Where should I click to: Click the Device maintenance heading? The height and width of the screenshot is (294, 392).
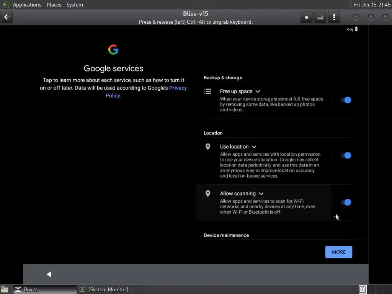226,235
